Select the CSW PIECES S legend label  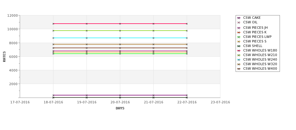tap(255, 42)
